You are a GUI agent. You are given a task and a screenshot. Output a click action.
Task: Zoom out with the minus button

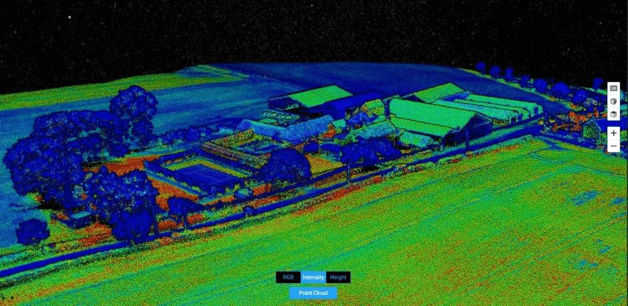[x=613, y=146]
